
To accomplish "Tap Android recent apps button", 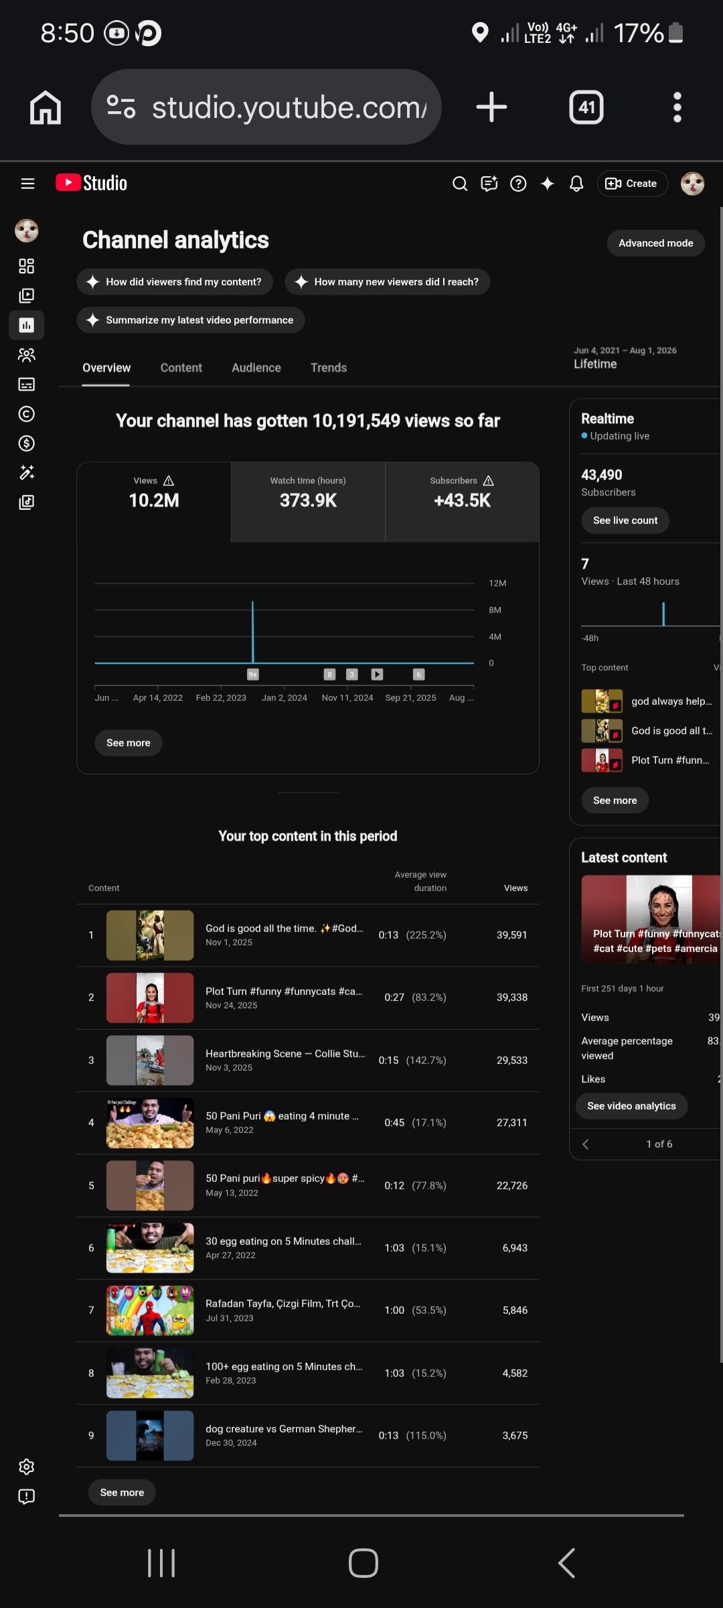I will (x=161, y=1564).
